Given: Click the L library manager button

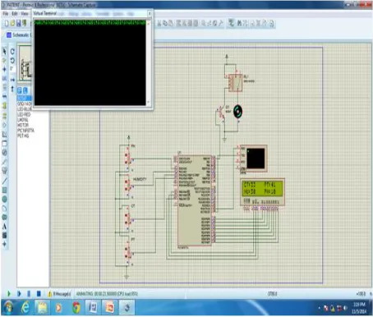Looking at the screenshot, I should tap(25, 90).
